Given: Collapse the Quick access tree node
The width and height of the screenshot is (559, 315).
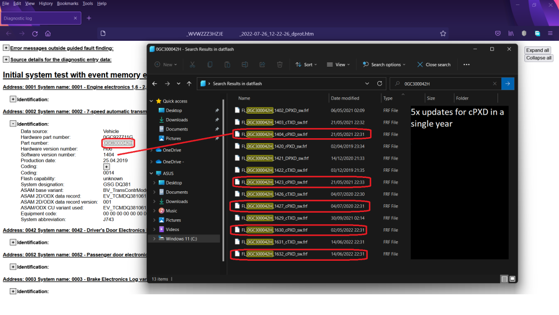Looking at the screenshot, I should point(151,101).
